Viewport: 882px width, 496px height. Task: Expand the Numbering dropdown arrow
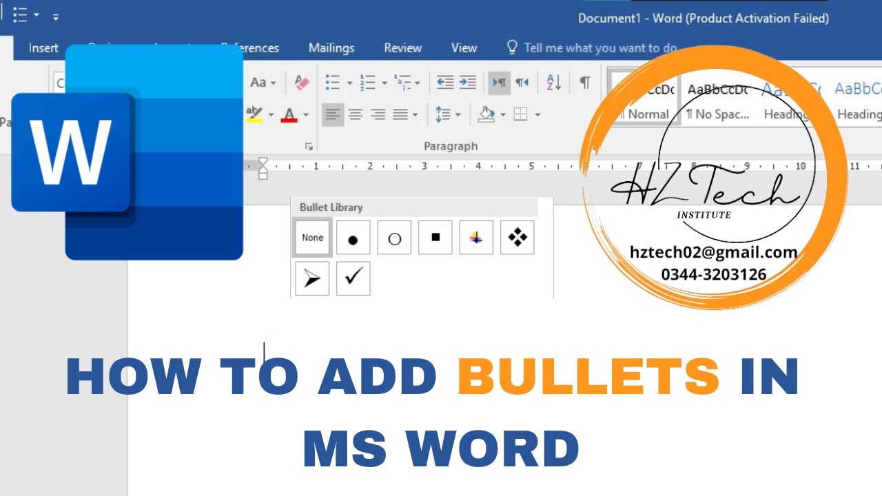click(384, 83)
